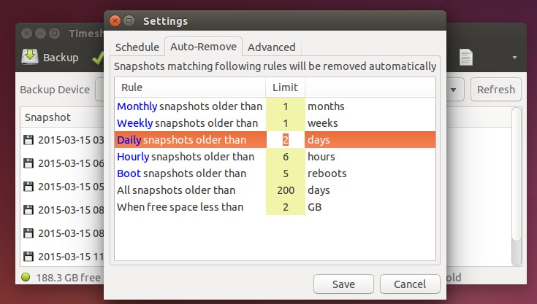This screenshot has height=304, width=537.
Task: Click the Rule column header
Action: pyautogui.click(x=190, y=87)
